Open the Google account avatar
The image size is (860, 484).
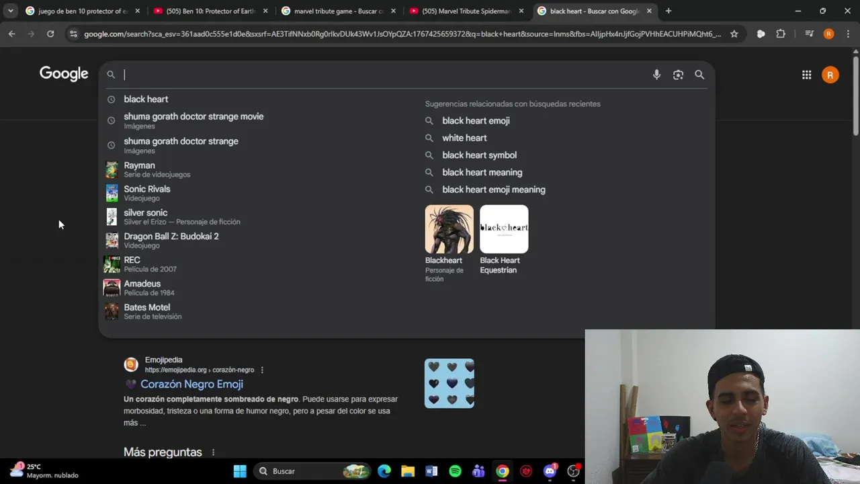pyautogui.click(x=830, y=75)
